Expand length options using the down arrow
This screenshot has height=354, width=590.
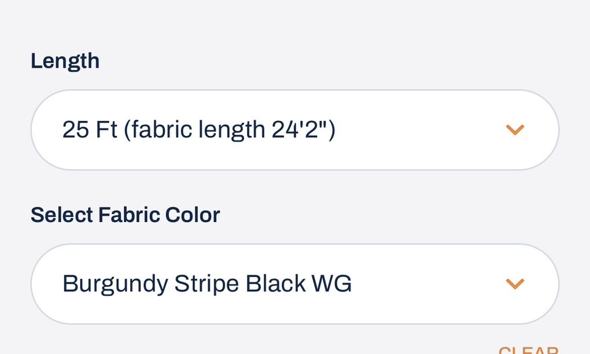(514, 130)
